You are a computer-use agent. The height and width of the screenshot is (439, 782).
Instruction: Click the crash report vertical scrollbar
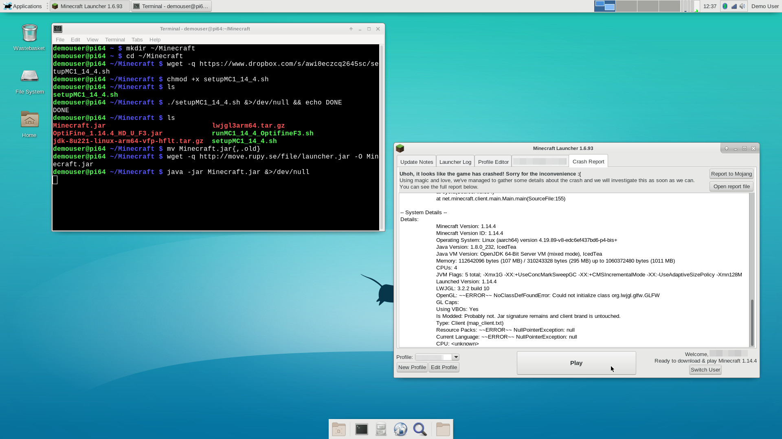pos(752,322)
